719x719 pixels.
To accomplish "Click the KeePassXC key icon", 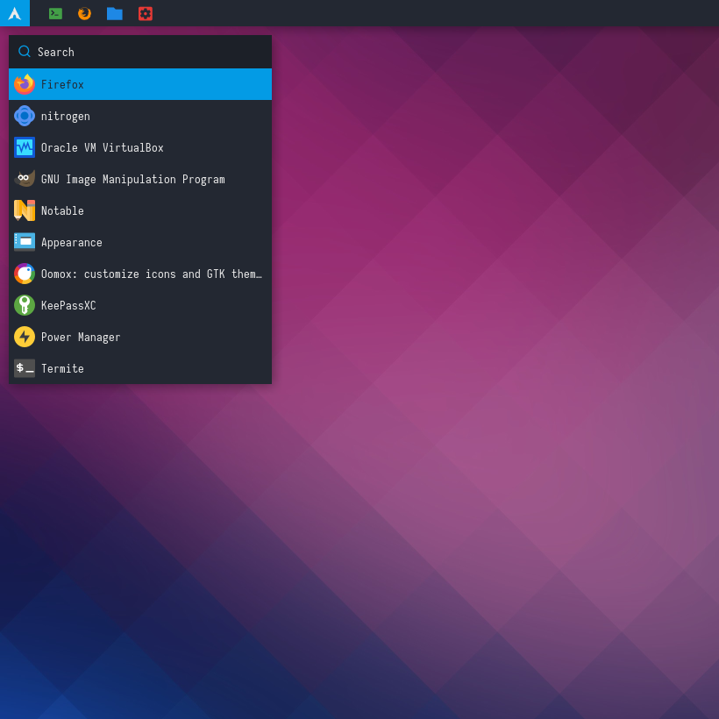I will pos(25,305).
